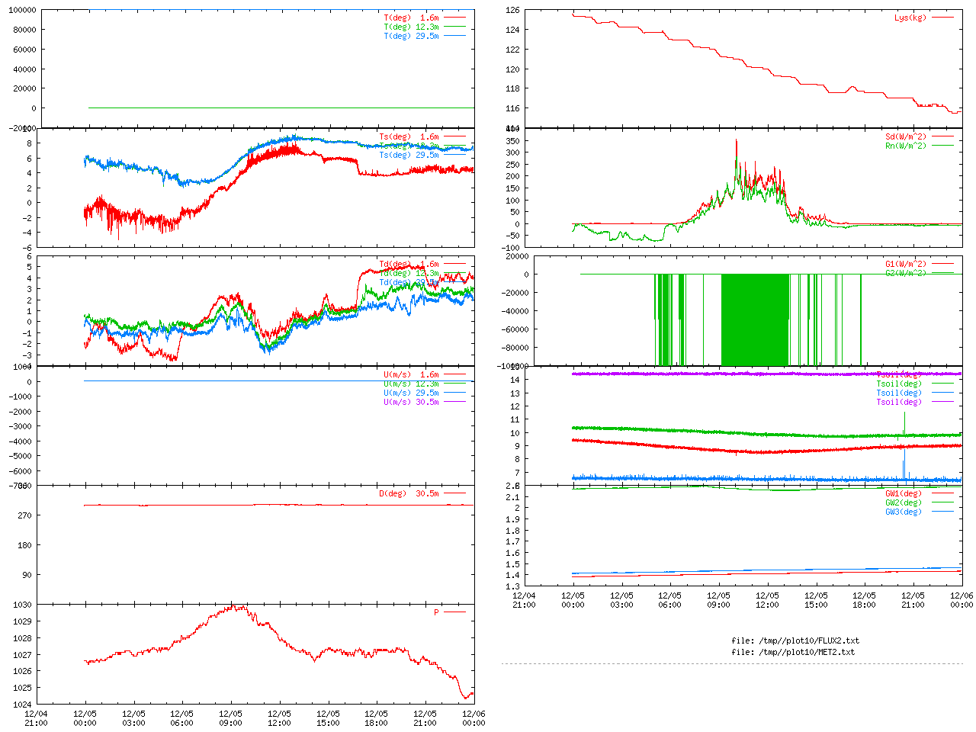The image size is (976, 732).
Task: Select the D(deg) 30.5m legend label
Action: tap(409, 494)
